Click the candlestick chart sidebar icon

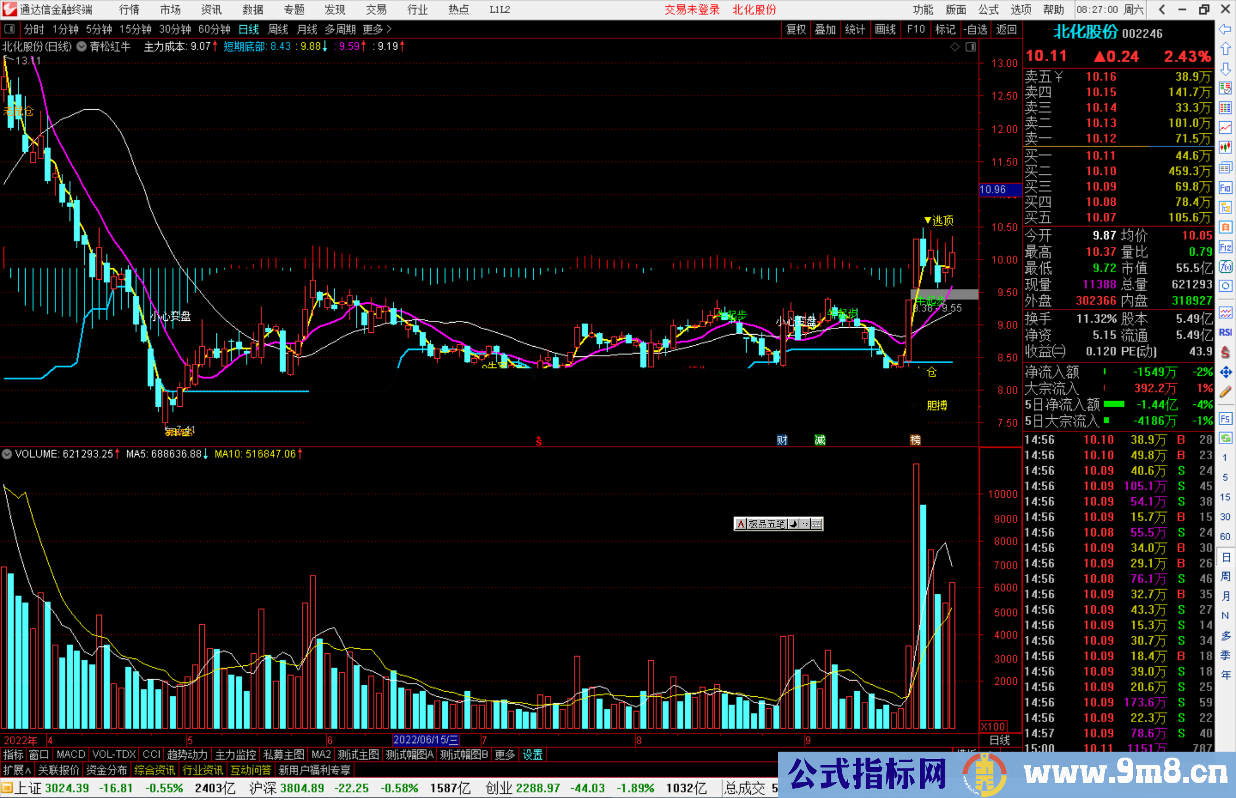1225,148
